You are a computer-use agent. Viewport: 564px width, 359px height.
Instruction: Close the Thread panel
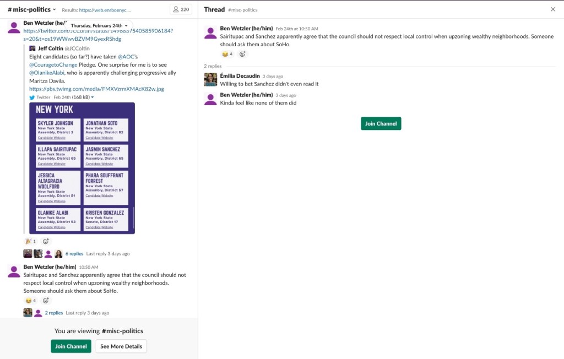[553, 9]
